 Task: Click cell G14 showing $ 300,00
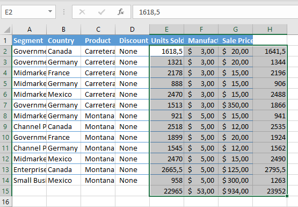click(x=236, y=180)
